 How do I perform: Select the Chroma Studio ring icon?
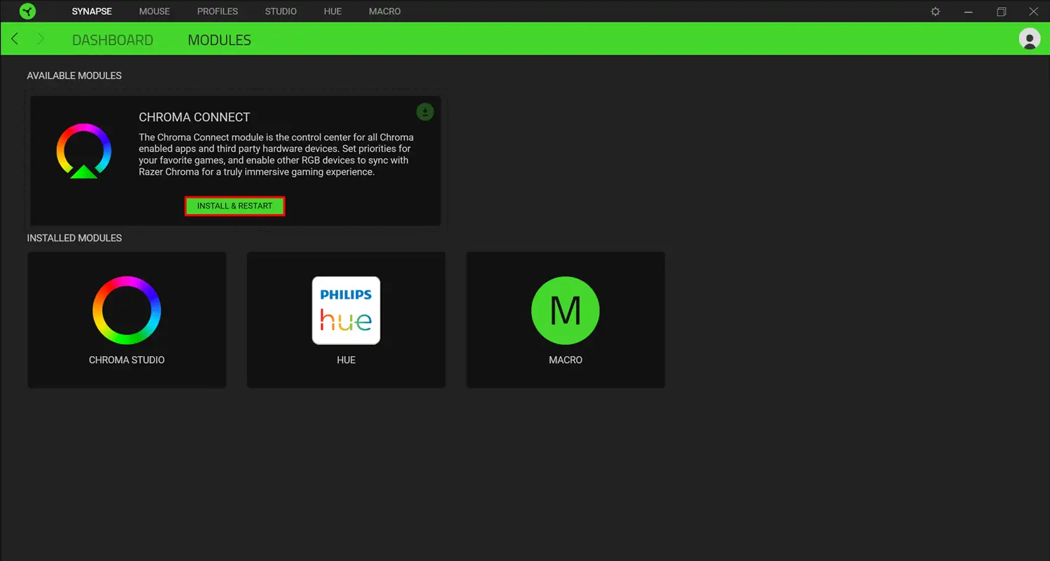pos(127,310)
